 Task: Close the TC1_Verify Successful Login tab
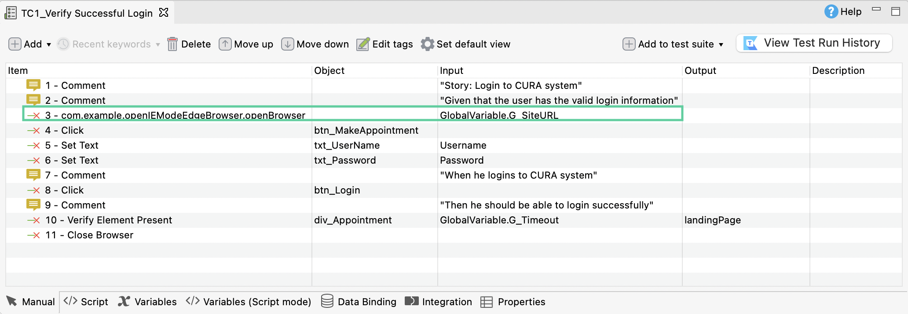pyautogui.click(x=164, y=12)
